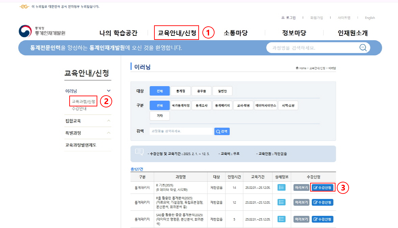Click course name SAS를 활용한 중급 통계분석(2025)

[x=179, y=215]
